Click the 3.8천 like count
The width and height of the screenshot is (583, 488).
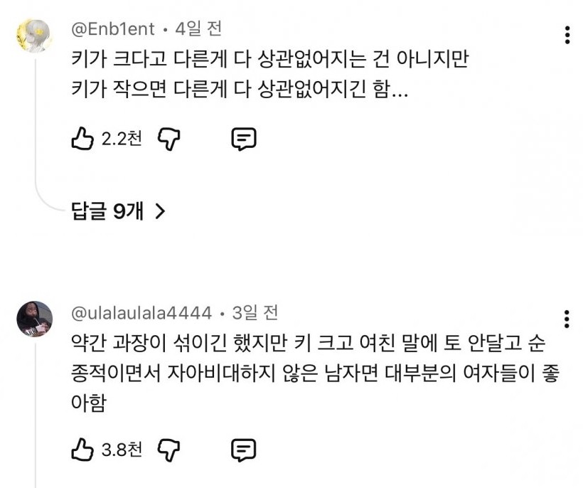click(122, 450)
